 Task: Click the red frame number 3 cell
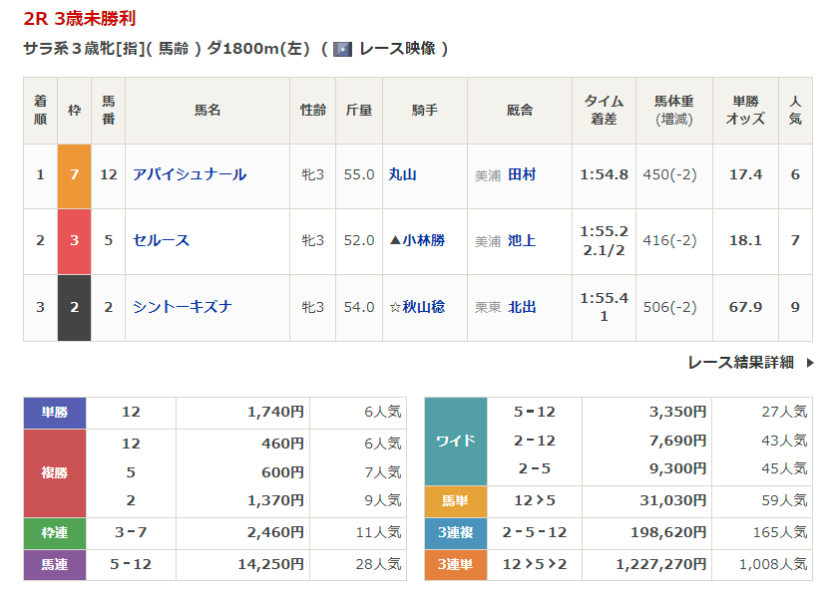coord(75,240)
